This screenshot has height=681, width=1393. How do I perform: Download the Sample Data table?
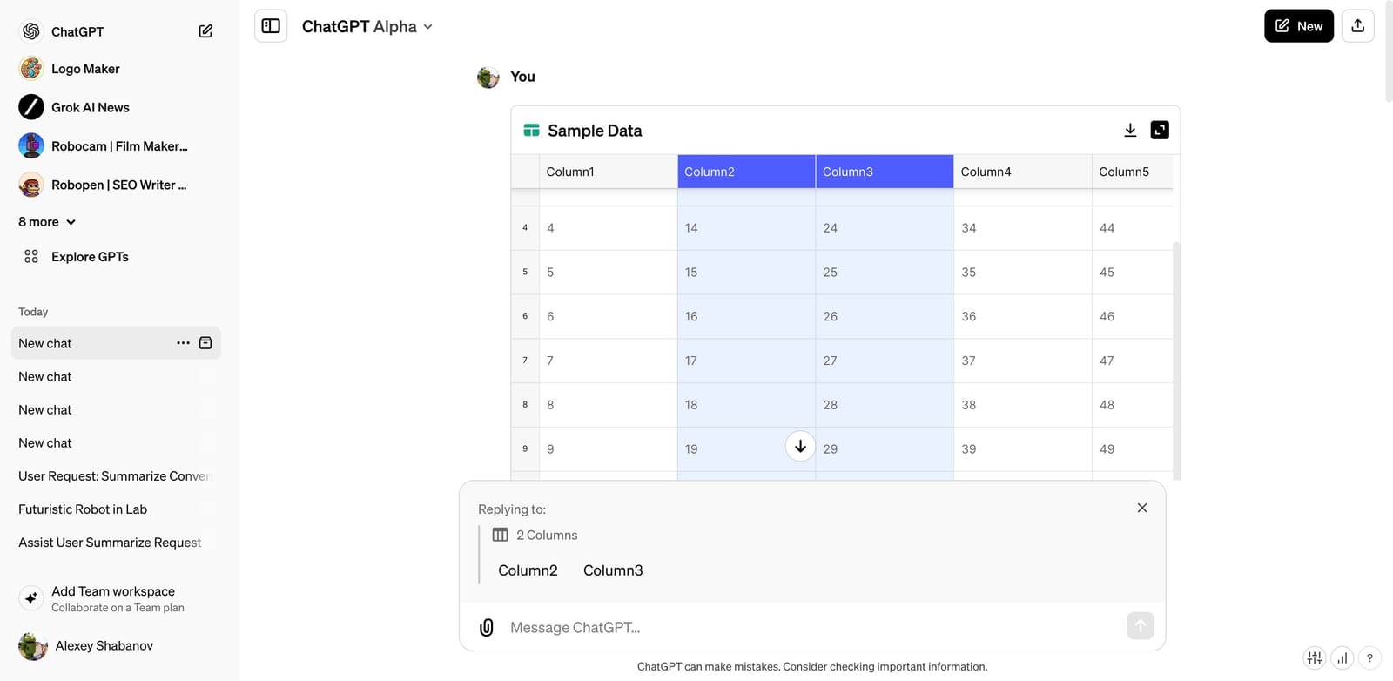click(1130, 129)
